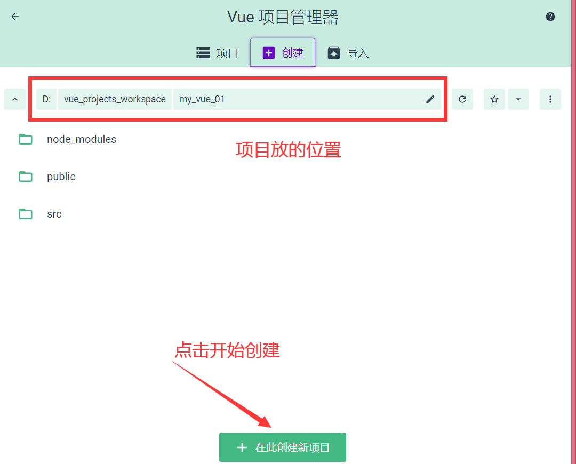Switch to the 导入 tab
576x464 pixels.
348,52
